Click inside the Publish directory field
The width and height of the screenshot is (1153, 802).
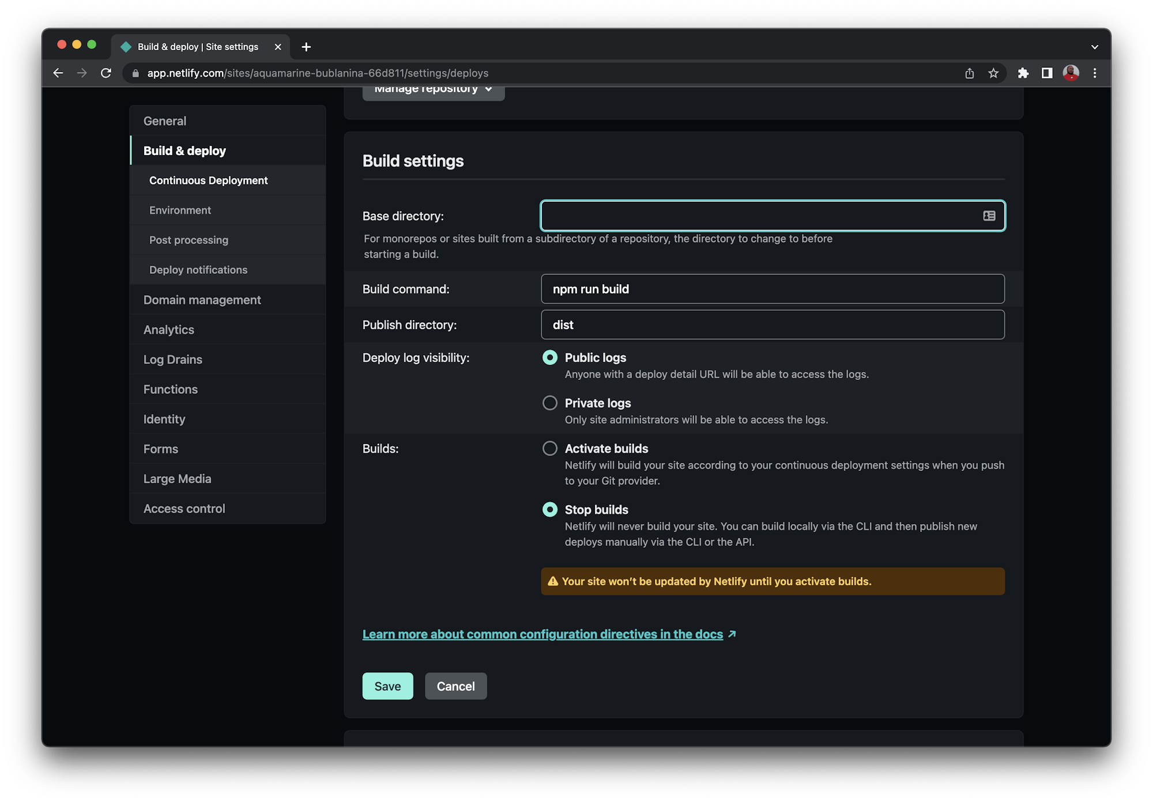click(x=773, y=325)
